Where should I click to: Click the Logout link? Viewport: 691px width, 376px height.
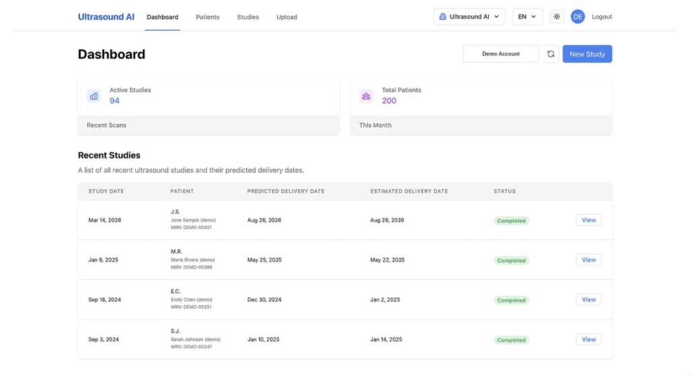(601, 17)
